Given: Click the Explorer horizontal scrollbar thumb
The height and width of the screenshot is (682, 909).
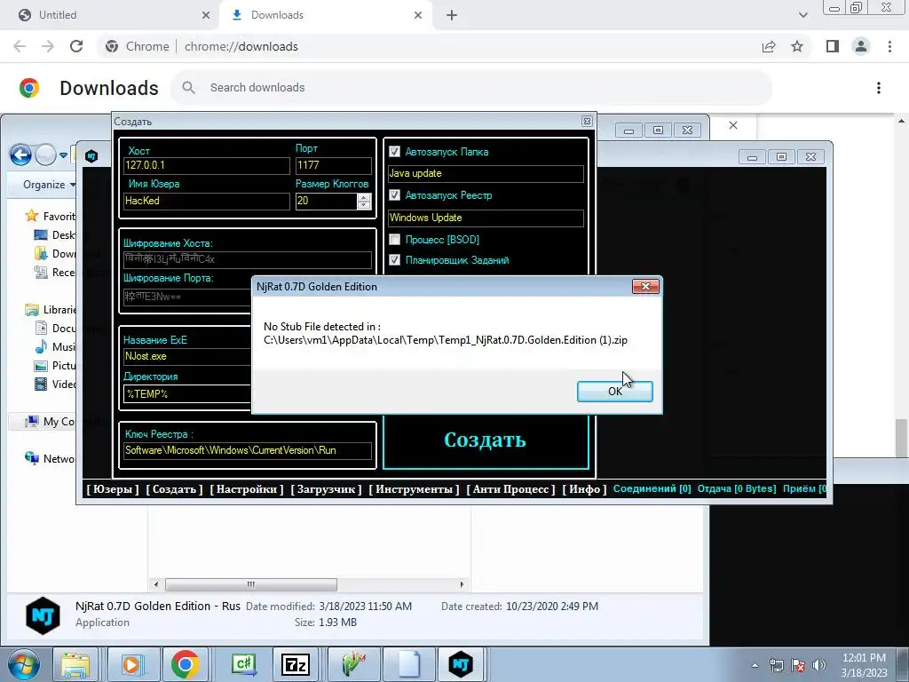Looking at the screenshot, I should tap(250, 584).
